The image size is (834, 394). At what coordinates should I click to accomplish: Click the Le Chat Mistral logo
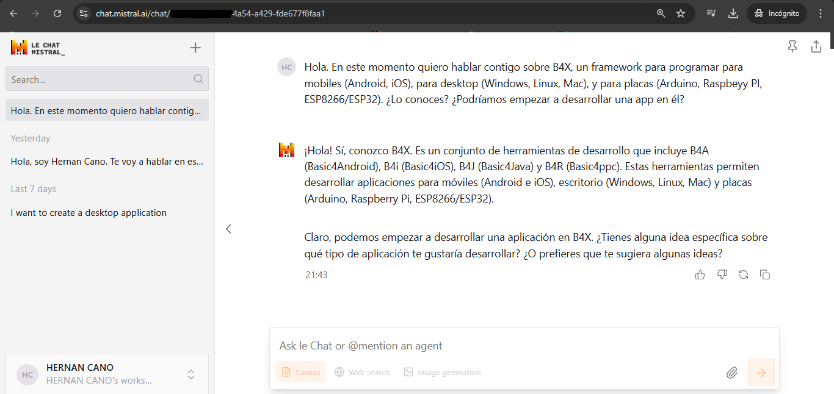[38, 48]
